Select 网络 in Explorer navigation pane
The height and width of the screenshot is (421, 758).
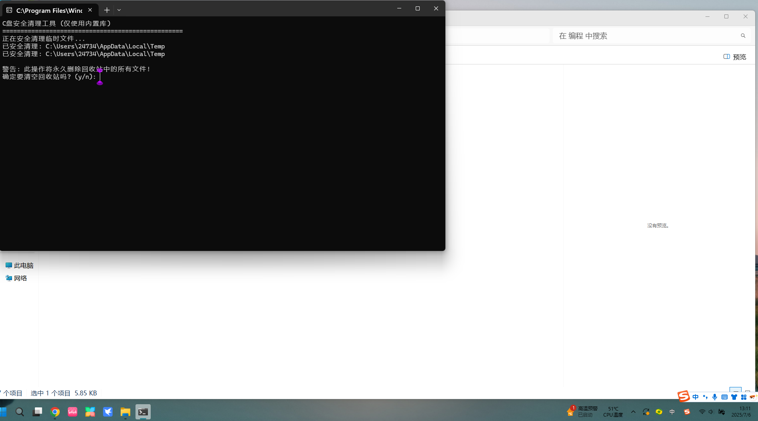16,278
